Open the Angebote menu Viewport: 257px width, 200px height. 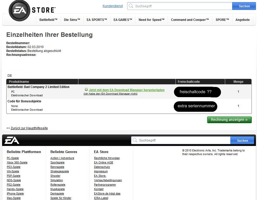coord(243,20)
